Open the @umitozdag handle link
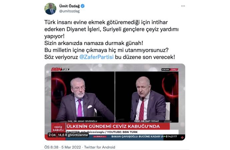 point(69,11)
